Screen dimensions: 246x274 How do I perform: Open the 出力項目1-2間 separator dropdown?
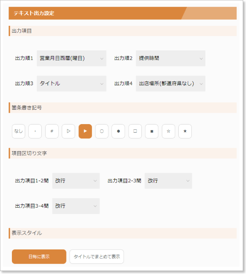coord(76,181)
